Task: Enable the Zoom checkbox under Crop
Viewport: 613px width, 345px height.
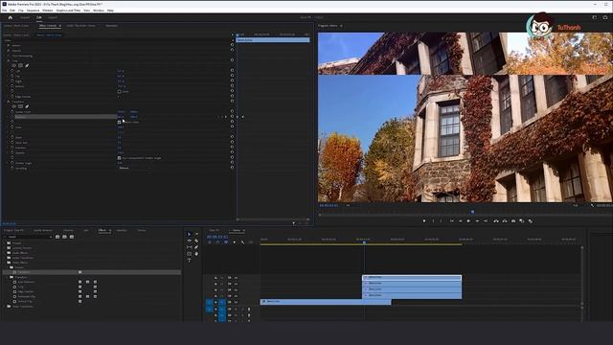Action: pos(119,92)
